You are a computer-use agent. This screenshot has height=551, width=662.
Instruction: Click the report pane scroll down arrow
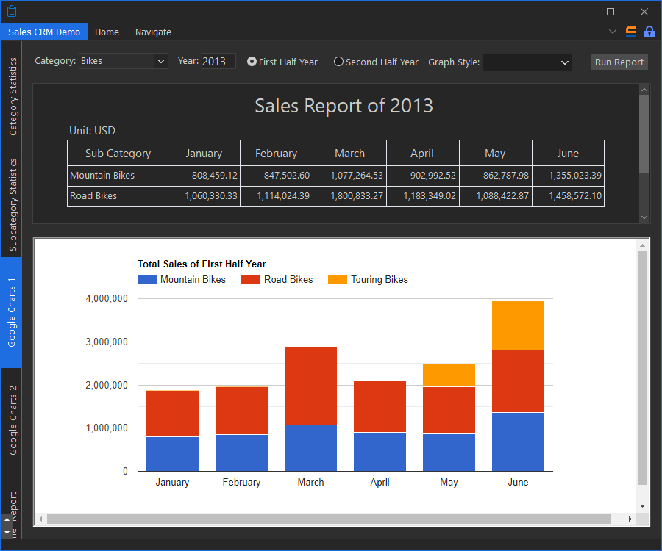644,217
